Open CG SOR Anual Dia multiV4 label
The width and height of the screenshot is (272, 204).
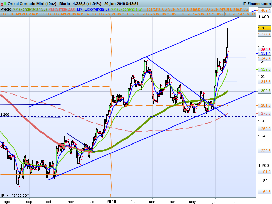[67, 14]
